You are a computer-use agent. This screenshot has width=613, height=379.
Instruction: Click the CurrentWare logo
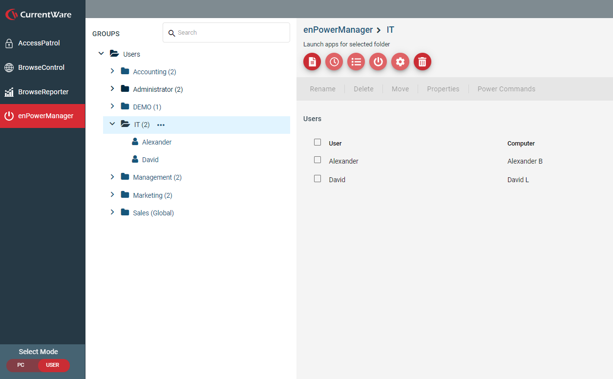pyautogui.click(x=38, y=15)
